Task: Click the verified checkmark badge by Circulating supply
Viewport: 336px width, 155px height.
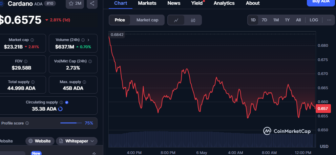Action: point(67,102)
